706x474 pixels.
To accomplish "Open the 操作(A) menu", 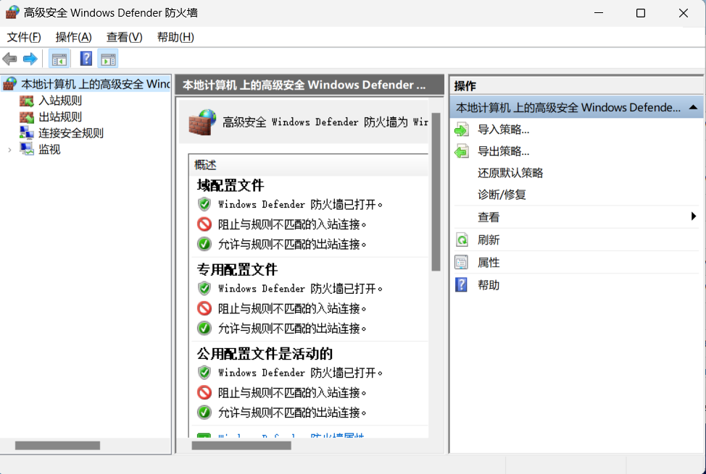I will [x=72, y=37].
